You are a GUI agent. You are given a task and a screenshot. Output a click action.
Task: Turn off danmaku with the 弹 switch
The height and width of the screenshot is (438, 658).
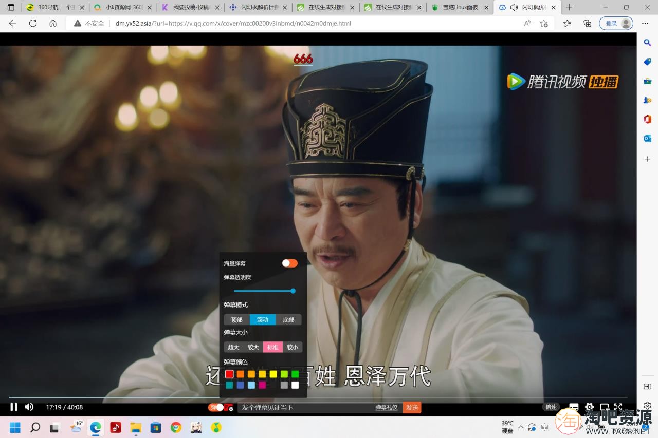(216, 407)
